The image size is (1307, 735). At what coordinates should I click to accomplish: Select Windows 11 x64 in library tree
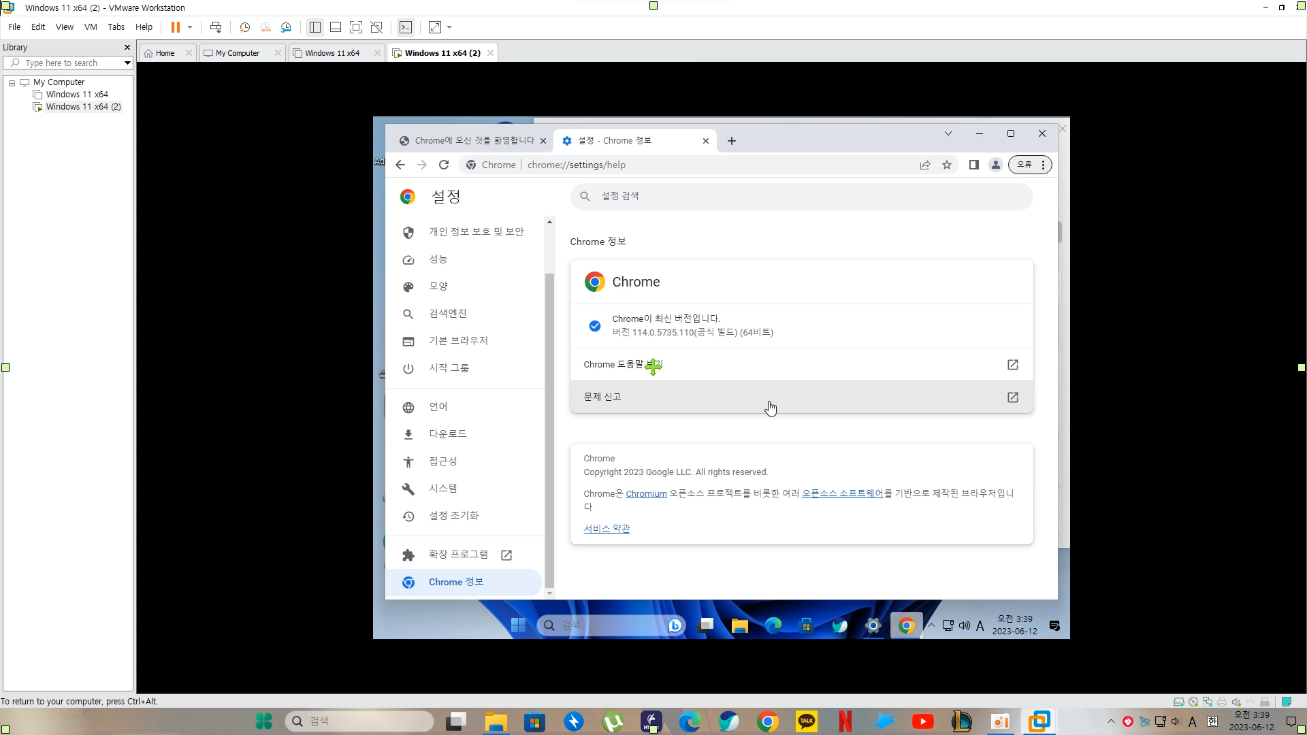(77, 95)
